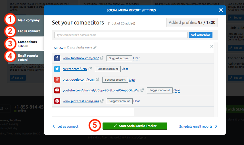
Task: Clear the Pinterest account entry
Action: click(136, 101)
